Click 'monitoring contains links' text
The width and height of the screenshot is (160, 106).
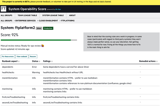click(55, 92)
